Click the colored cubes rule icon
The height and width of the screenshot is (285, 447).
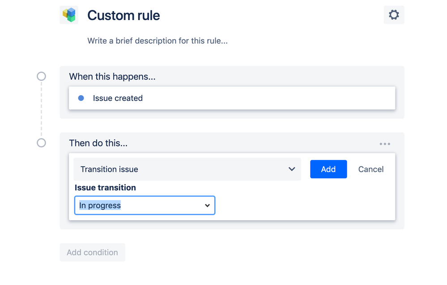[69, 15]
